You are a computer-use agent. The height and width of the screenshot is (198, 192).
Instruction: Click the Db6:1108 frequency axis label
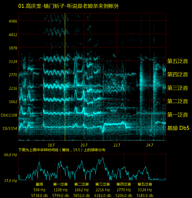point(9,115)
